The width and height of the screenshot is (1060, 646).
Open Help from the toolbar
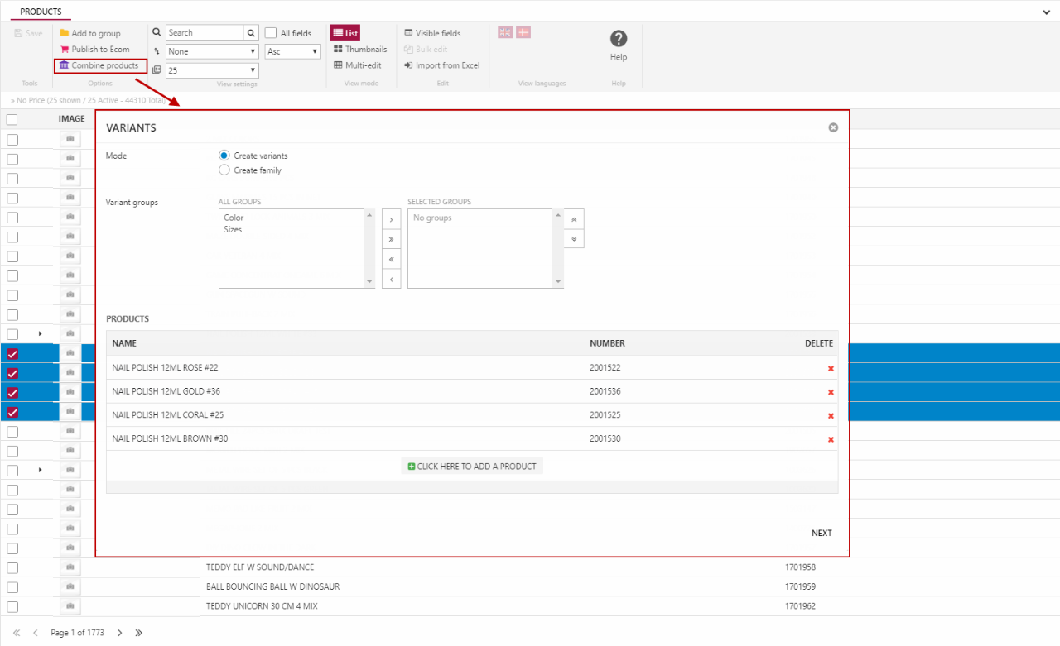pyautogui.click(x=618, y=45)
